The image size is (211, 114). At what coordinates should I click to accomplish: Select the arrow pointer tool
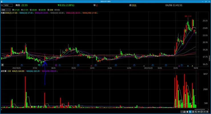pyautogui.click(x=190, y=112)
